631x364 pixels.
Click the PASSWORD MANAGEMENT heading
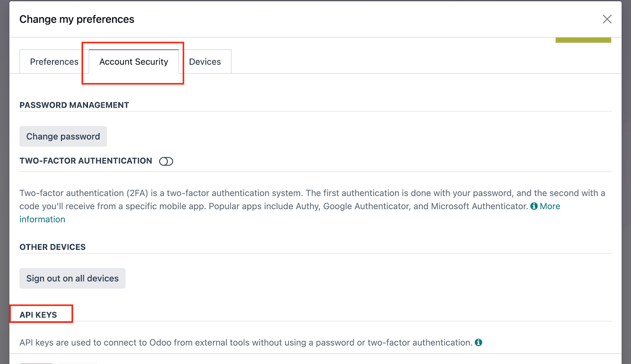click(74, 105)
